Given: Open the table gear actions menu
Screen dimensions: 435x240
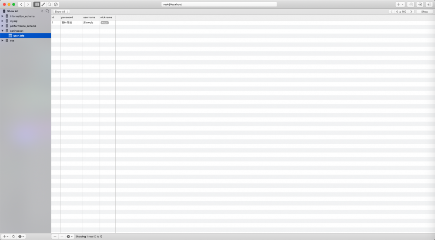Looking at the screenshot, I should (69, 237).
